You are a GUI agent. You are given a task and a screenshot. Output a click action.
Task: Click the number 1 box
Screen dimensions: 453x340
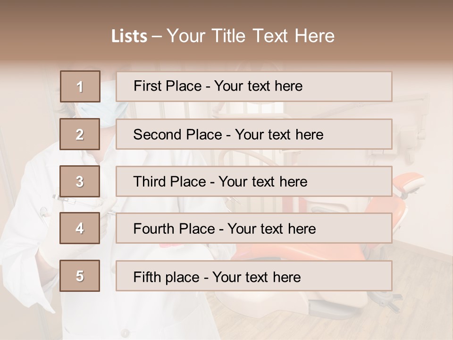tap(80, 86)
